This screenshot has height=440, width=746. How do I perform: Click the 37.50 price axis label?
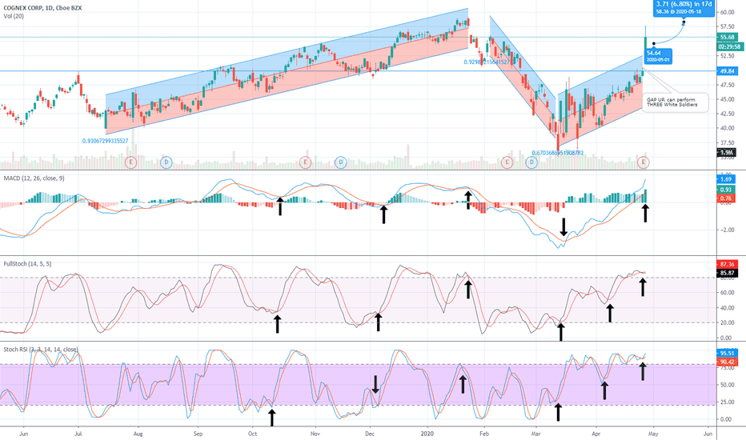[x=727, y=142]
